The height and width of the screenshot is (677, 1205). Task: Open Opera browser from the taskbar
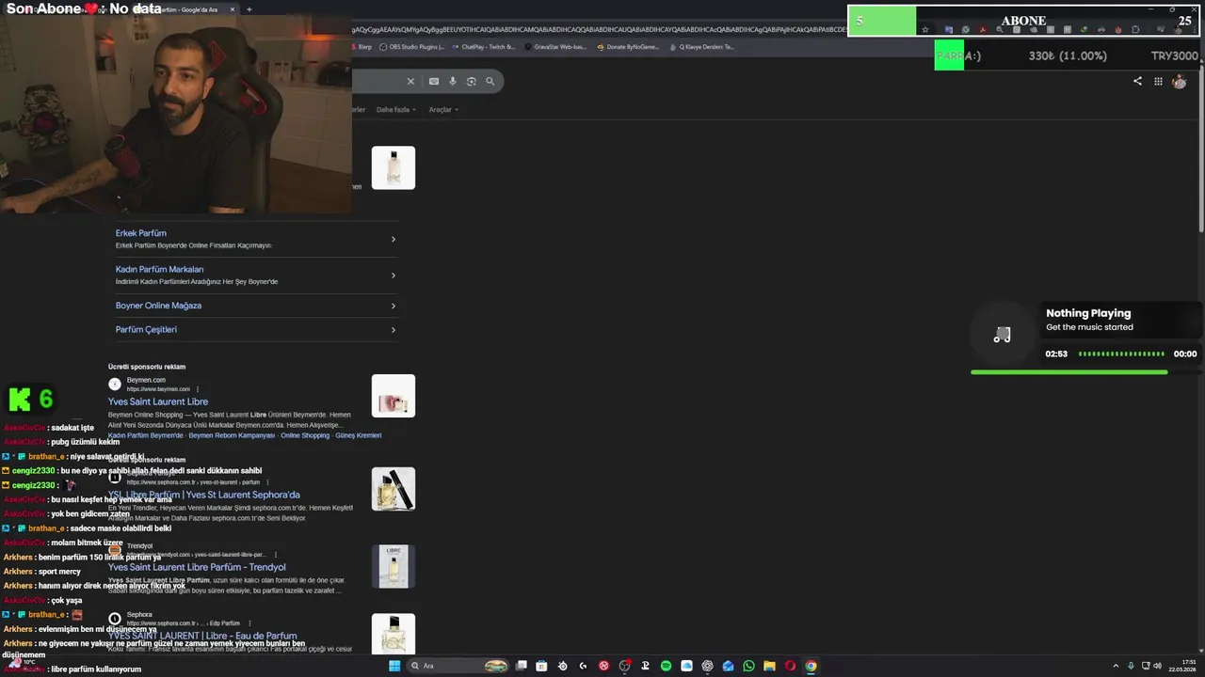click(x=790, y=666)
